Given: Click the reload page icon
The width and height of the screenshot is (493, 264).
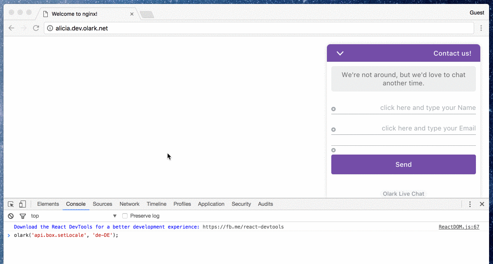Looking at the screenshot, I should coord(36,28).
